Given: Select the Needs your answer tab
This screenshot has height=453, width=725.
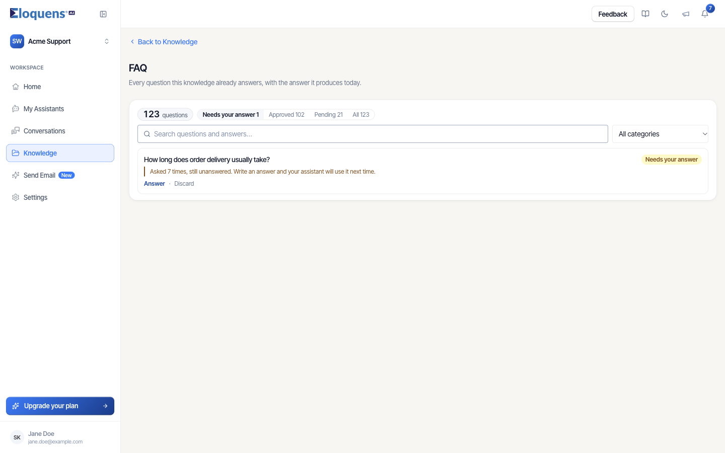Looking at the screenshot, I should [x=231, y=115].
